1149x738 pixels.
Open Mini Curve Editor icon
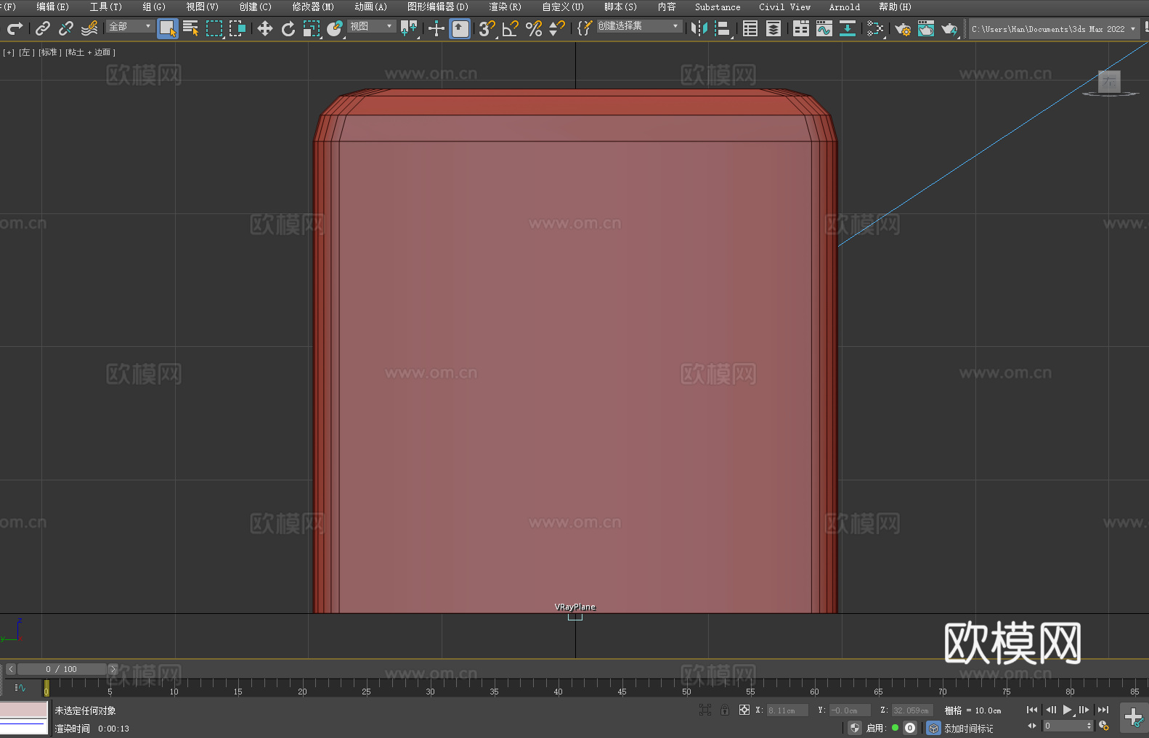pyautogui.click(x=20, y=687)
